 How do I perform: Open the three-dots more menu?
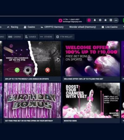(116, 20)
